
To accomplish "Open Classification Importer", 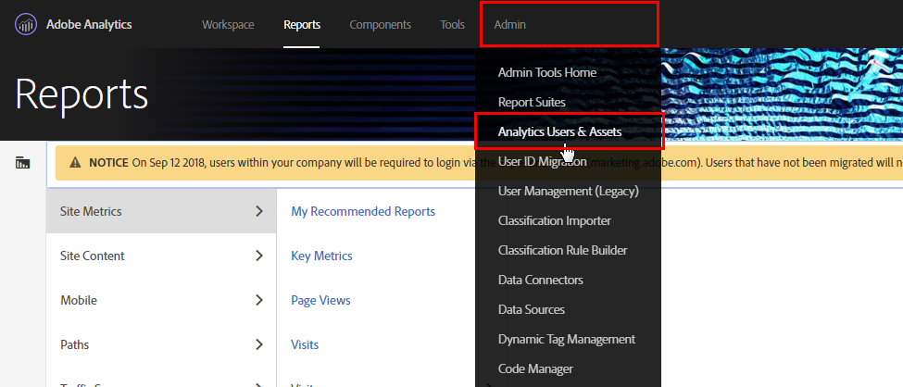I will coord(555,220).
